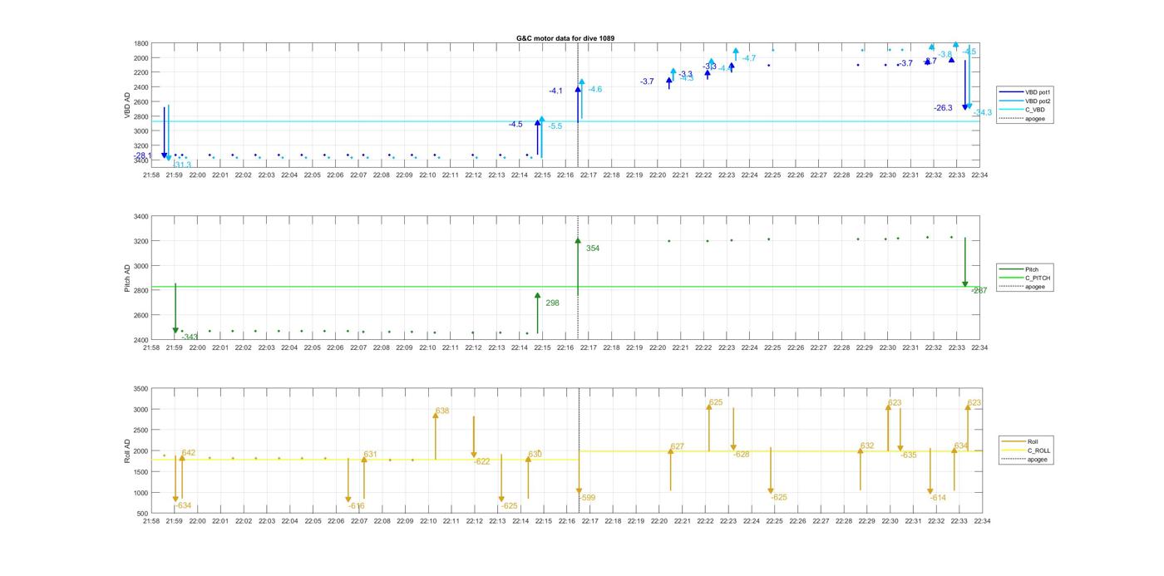Select 'Pitch' legend entry
Screen dimensions: 1164x576
(1032, 269)
